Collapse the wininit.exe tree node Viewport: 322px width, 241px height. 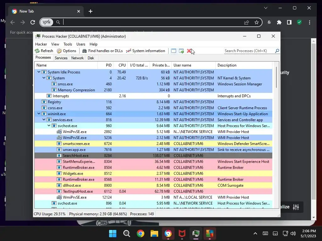click(39, 114)
